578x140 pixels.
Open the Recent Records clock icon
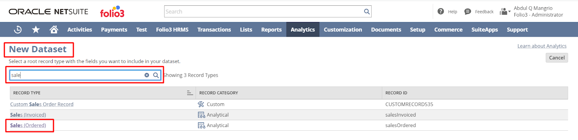coord(18,30)
